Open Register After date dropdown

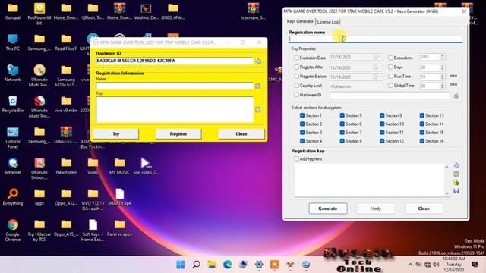(377, 67)
